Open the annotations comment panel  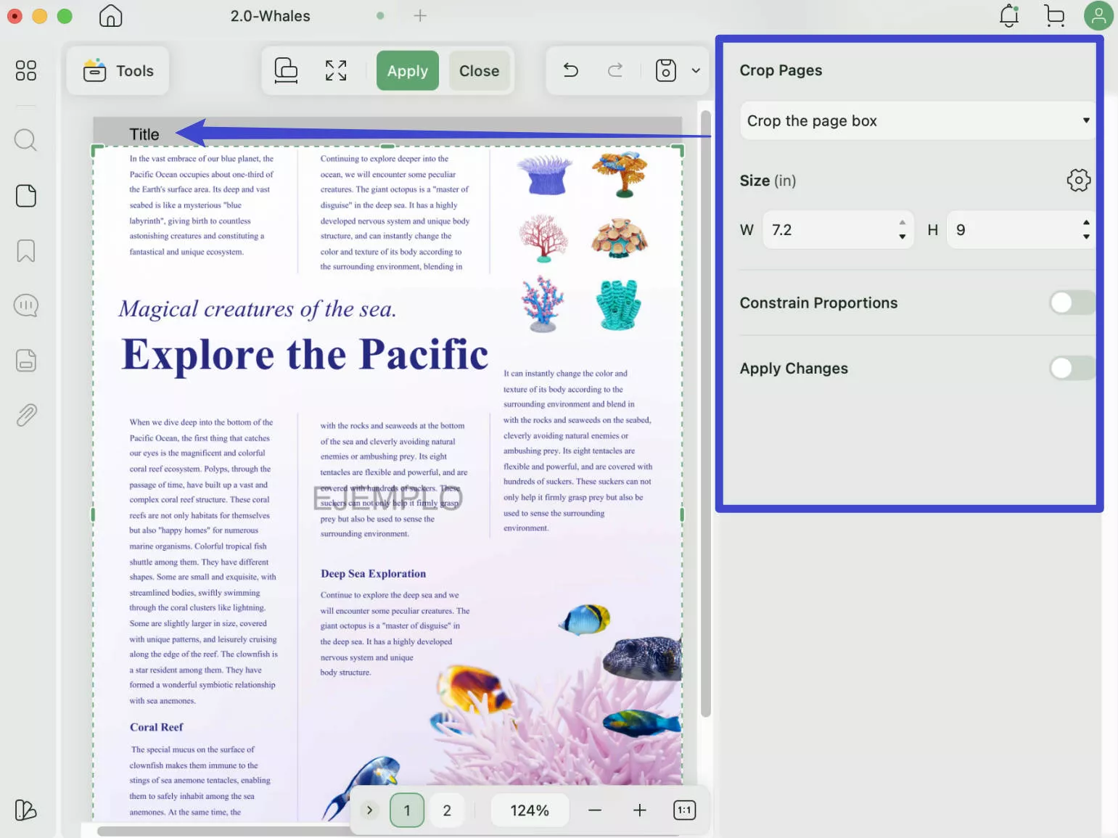tap(25, 305)
